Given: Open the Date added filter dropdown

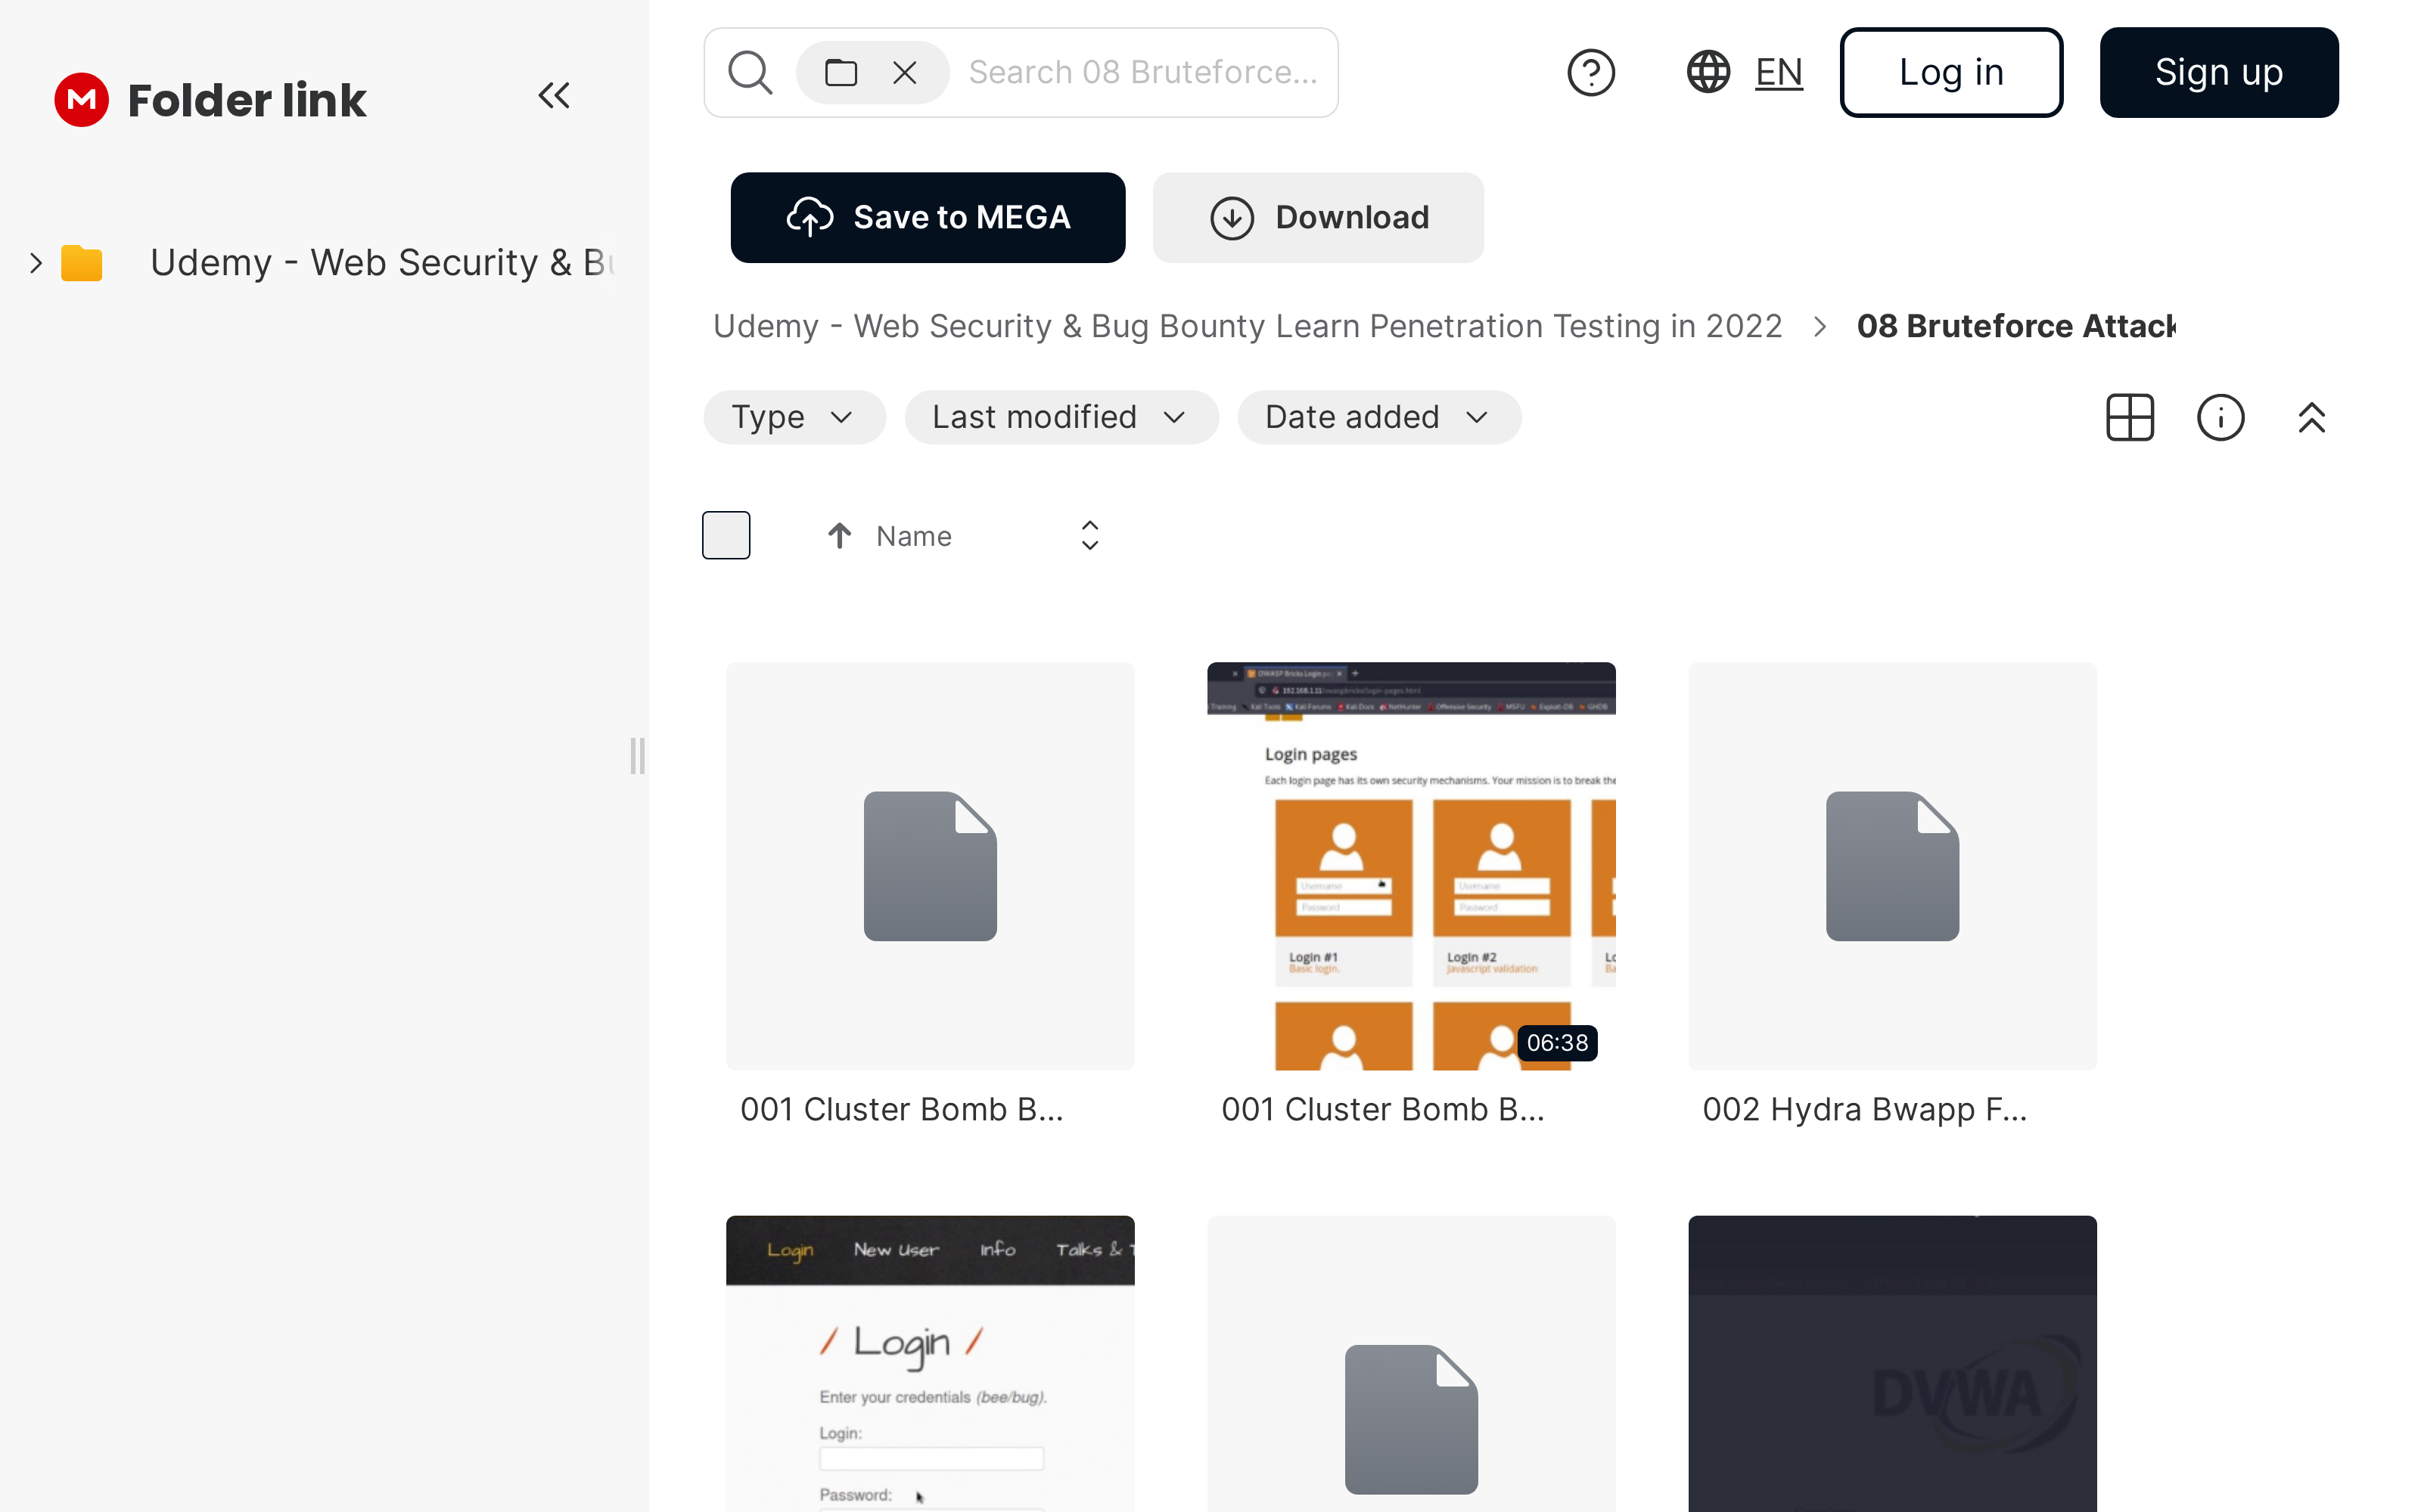Looking at the screenshot, I should pos(1378,417).
